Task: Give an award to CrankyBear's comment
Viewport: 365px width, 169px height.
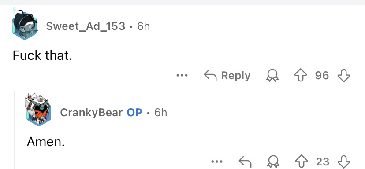Action: tap(272, 162)
